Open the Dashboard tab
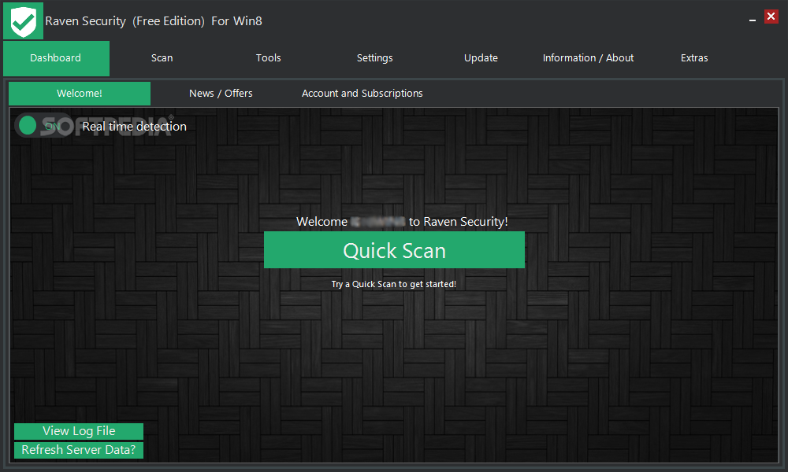Image resolution: width=788 pixels, height=472 pixels. 56,58
